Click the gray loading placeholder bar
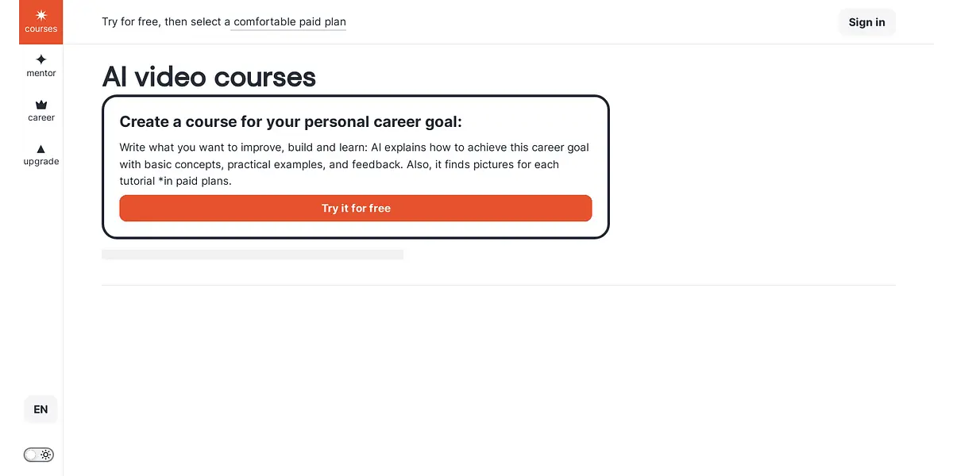953x476 pixels. click(253, 254)
